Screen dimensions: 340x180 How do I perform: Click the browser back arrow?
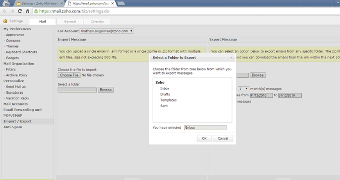pos(5,11)
